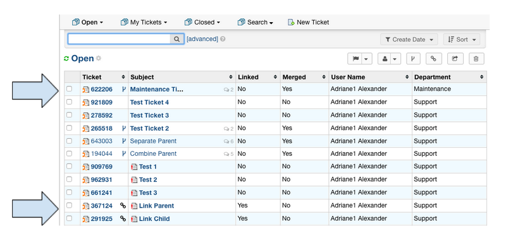Click the red icon beside Test 3
This screenshot has height=248, width=508.
point(134,193)
